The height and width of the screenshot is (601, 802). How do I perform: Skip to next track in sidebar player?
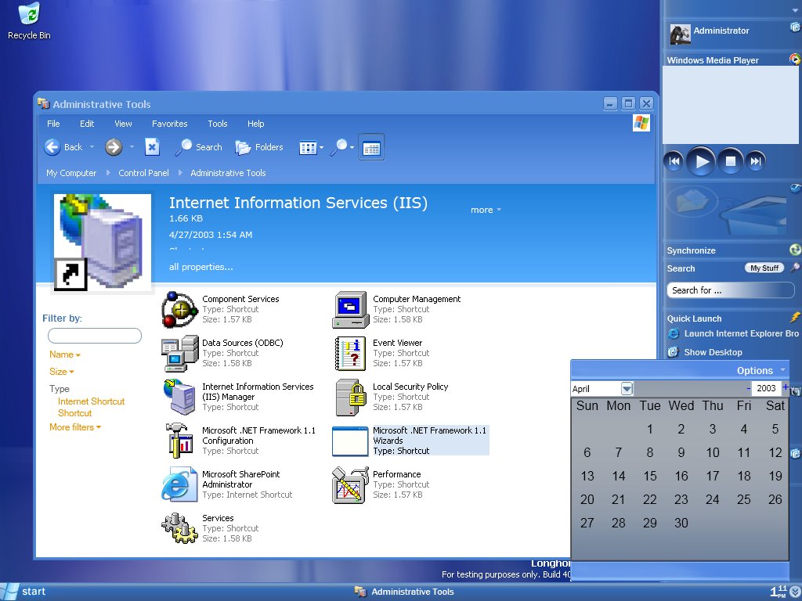(x=756, y=161)
